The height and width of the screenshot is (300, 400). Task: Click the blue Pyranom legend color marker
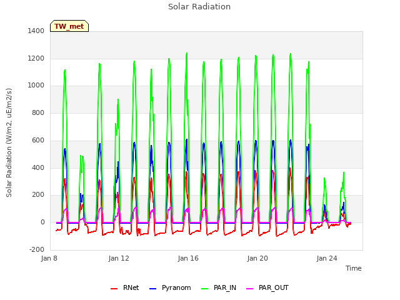point(152,289)
